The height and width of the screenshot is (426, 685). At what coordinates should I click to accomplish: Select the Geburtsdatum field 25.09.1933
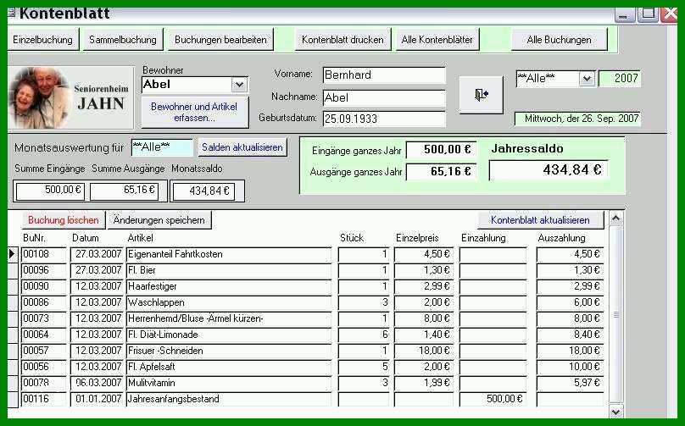384,119
